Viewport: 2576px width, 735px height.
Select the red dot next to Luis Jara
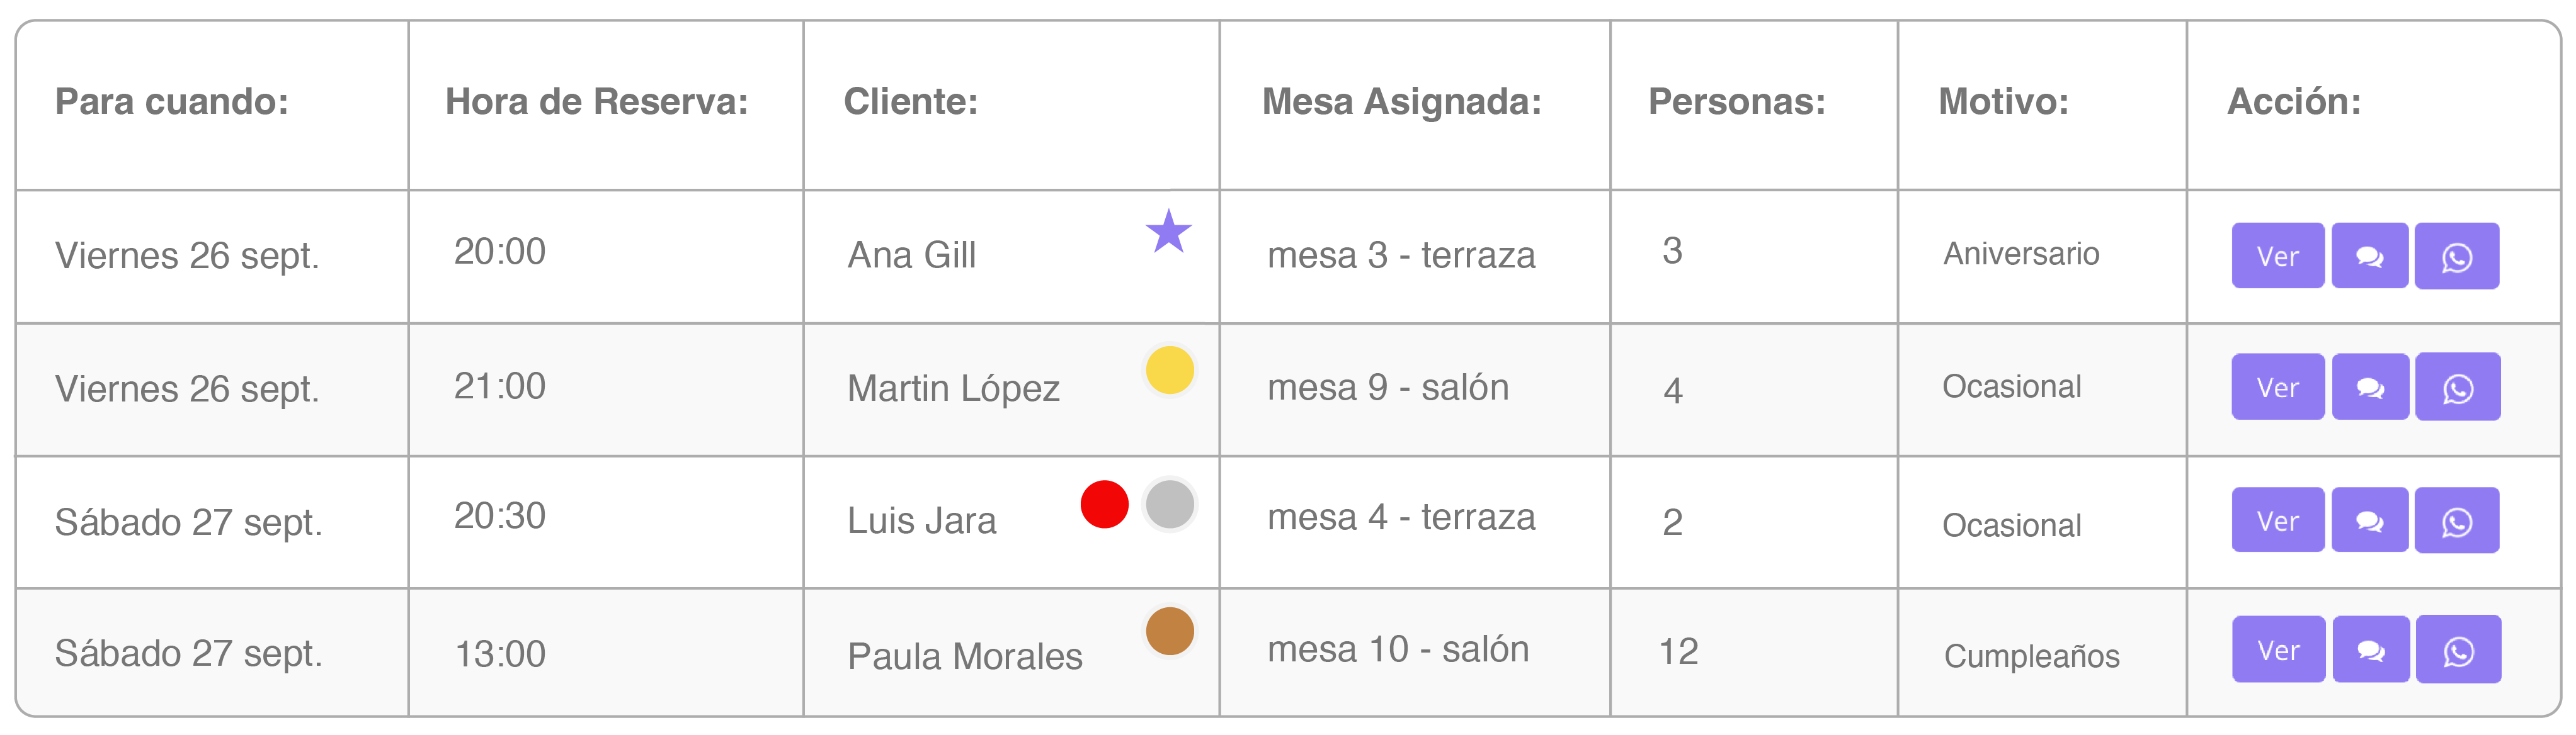(1104, 503)
